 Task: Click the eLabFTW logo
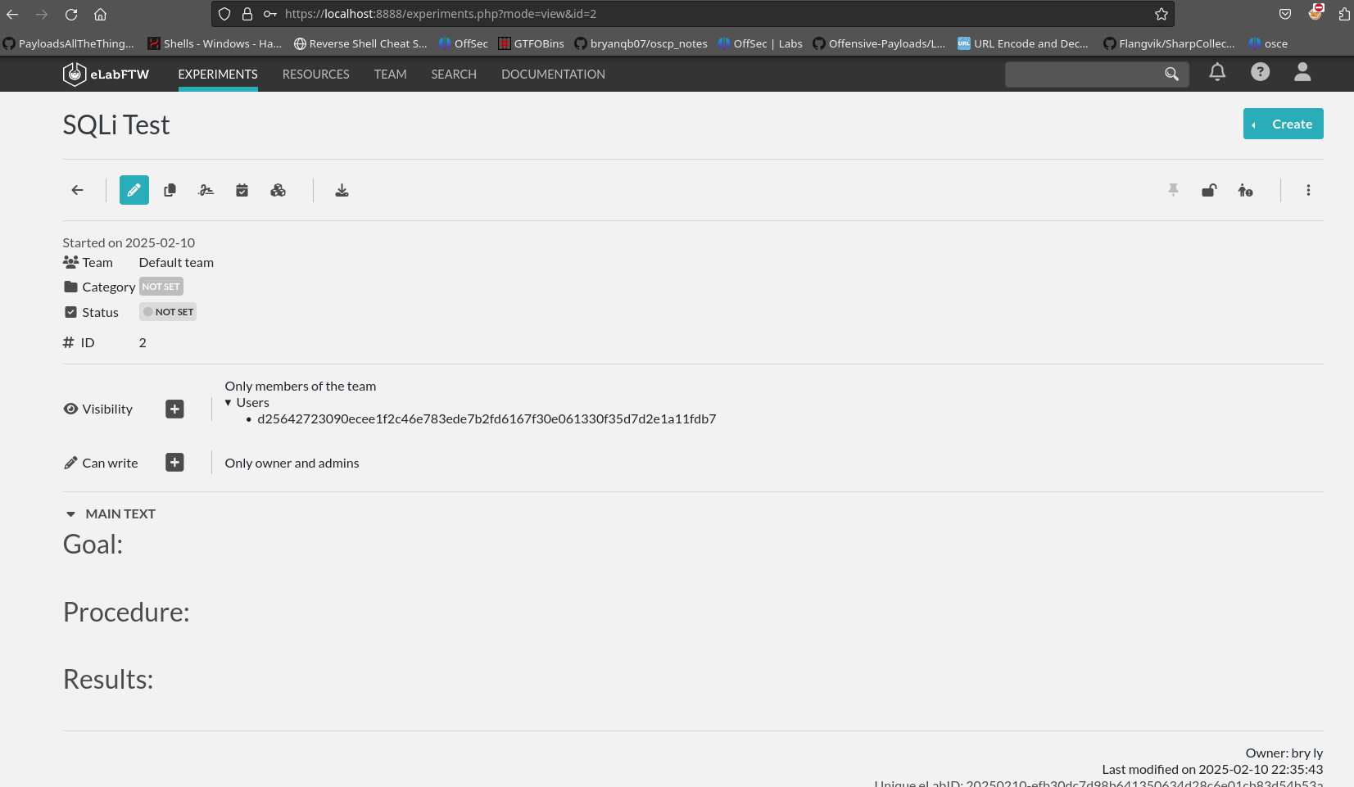[106, 74]
